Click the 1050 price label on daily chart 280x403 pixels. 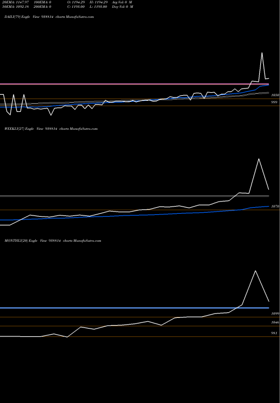click(276, 95)
